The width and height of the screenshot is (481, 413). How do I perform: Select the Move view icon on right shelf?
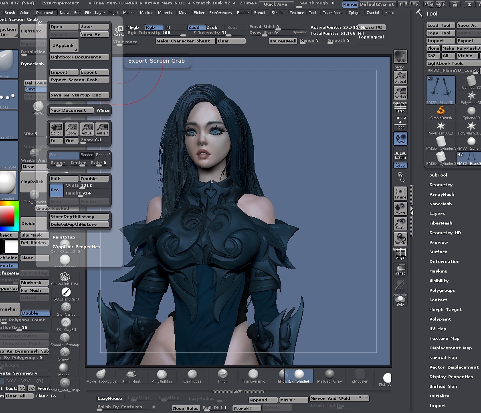(400, 208)
